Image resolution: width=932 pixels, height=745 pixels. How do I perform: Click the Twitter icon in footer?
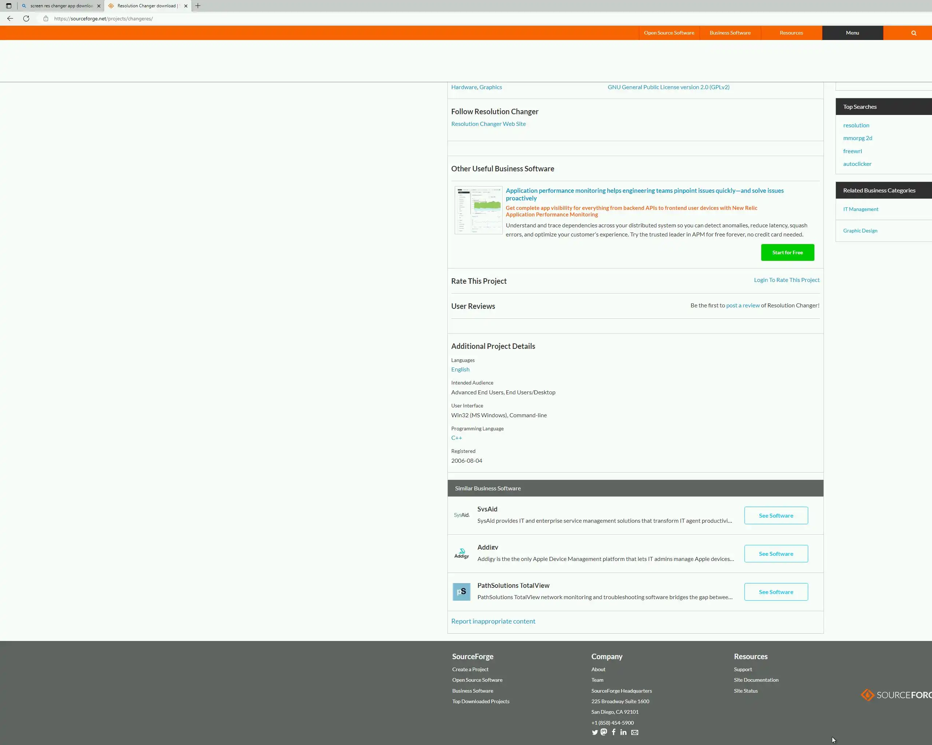coord(595,733)
